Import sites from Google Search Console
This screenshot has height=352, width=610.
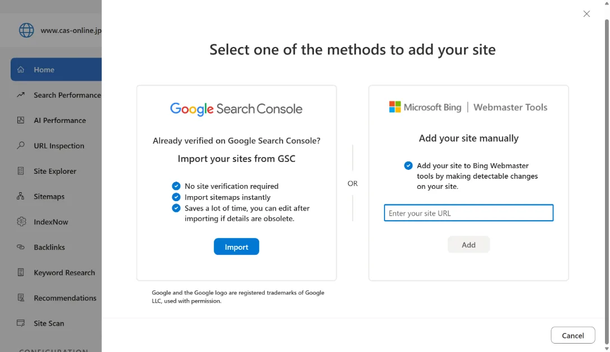tap(236, 246)
